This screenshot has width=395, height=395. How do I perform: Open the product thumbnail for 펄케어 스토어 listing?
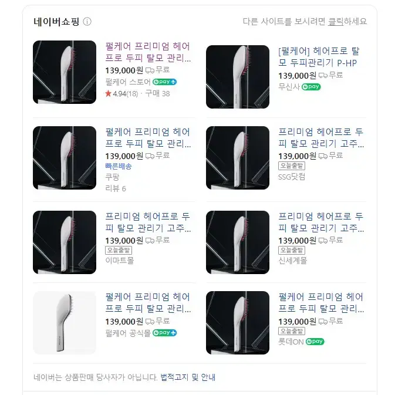(65, 72)
